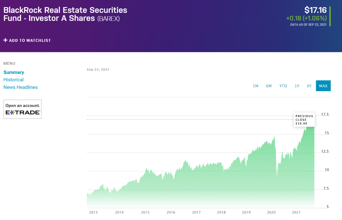Click the $17.16 price display
This screenshot has width=342, height=220.
click(x=315, y=10)
